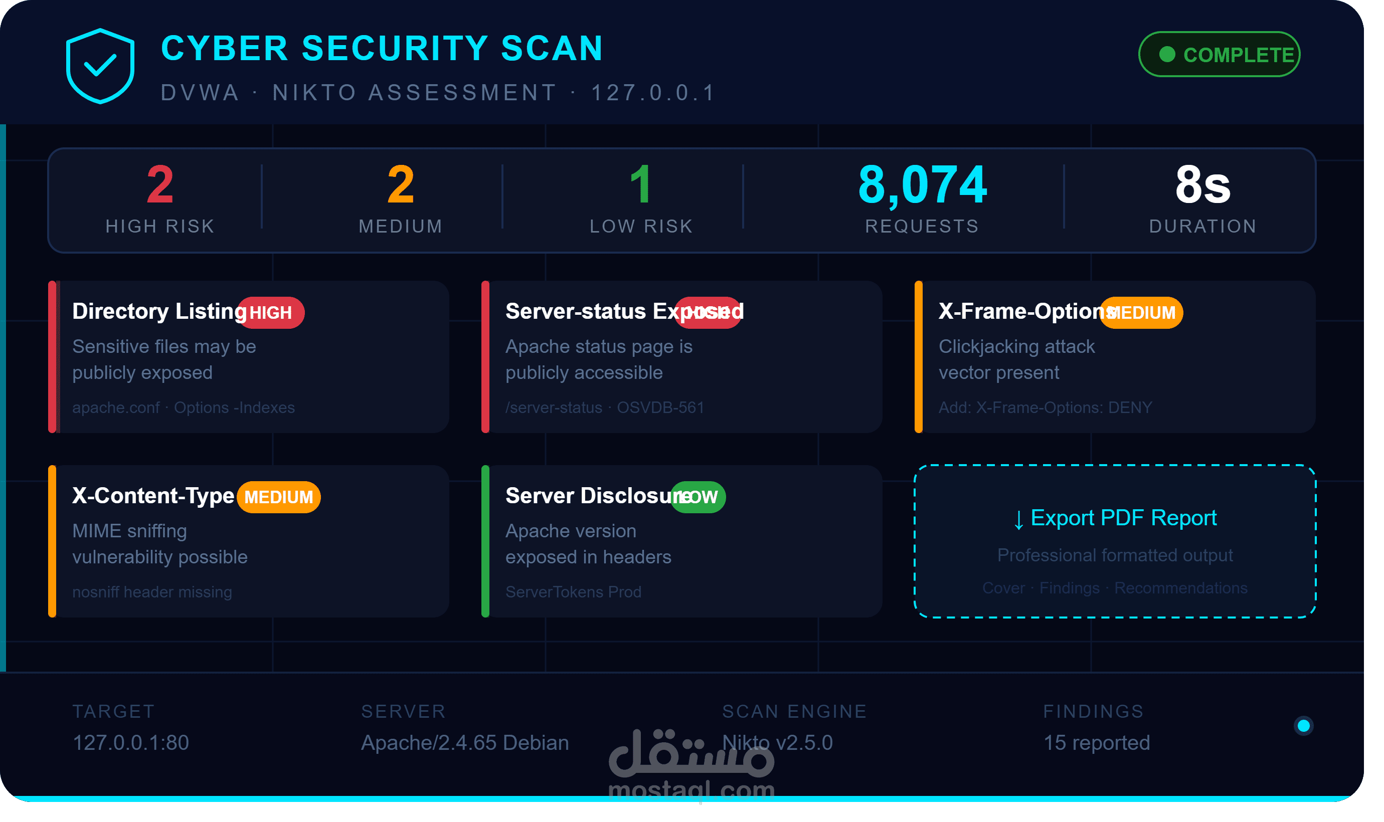1384x822 pixels.
Task: Click 'apache.conf · Options -Indexes' remediation text
Action: click(x=184, y=407)
